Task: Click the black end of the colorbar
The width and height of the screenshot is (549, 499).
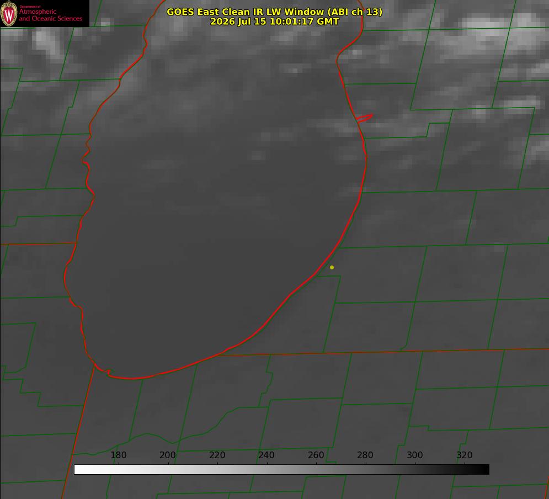Action: coord(482,470)
